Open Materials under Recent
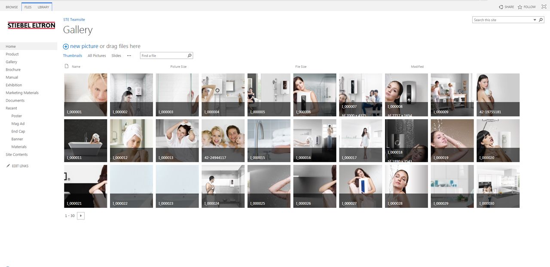Viewport: 550px width, 267px height. (19, 147)
